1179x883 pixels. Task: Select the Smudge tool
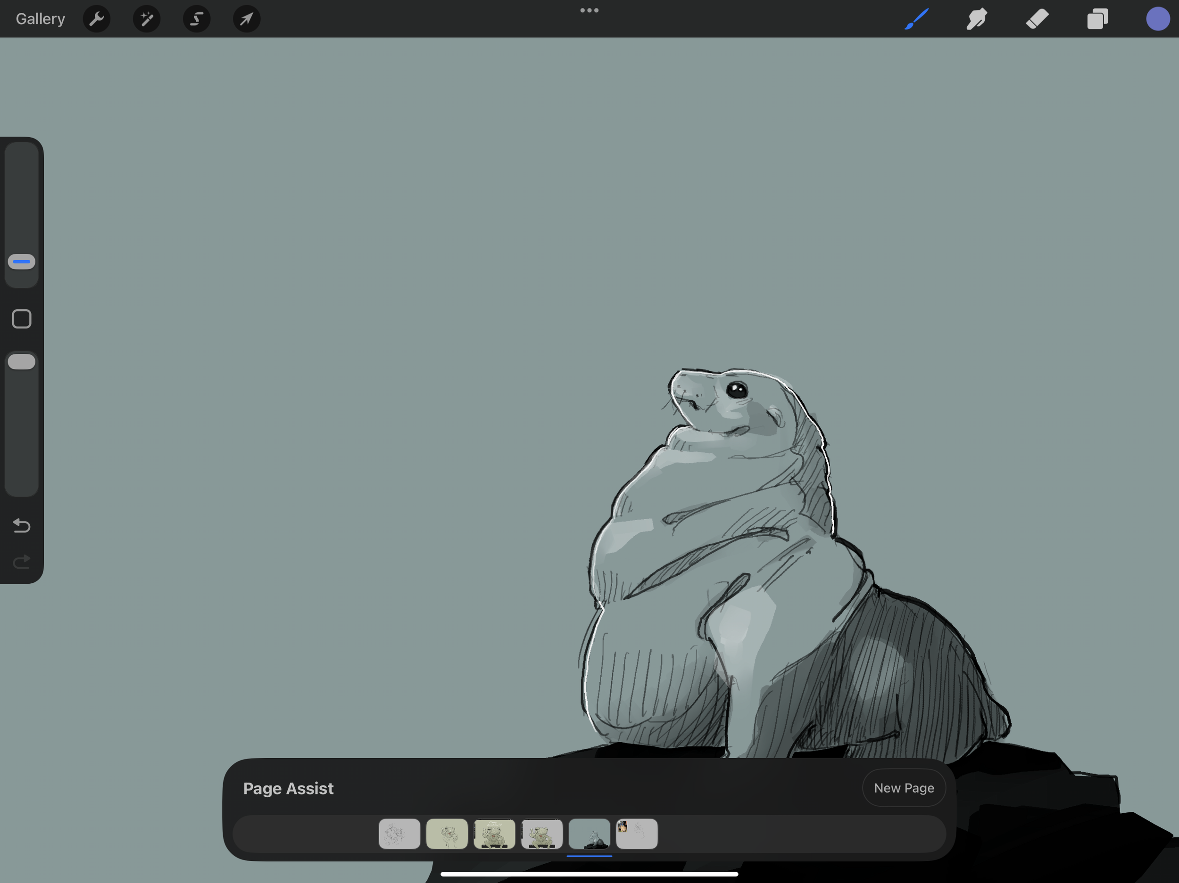(977, 19)
